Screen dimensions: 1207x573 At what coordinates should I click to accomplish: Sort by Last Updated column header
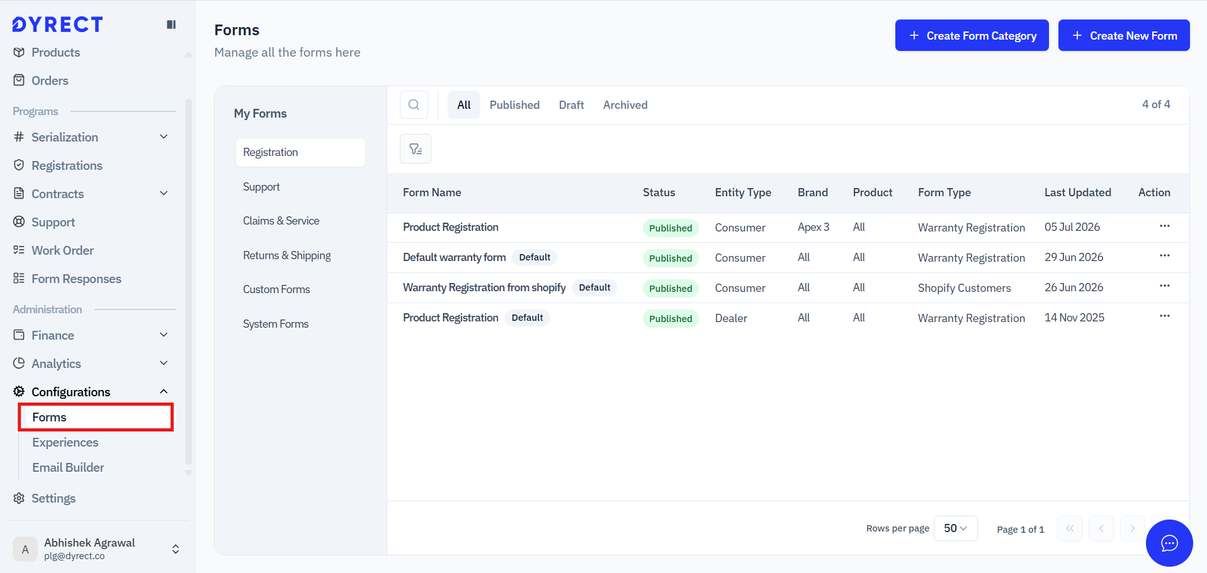pos(1077,192)
